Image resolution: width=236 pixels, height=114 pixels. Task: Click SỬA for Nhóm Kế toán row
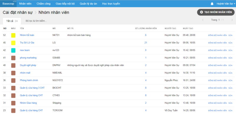click(x=230, y=35)
